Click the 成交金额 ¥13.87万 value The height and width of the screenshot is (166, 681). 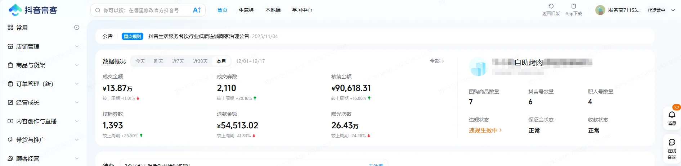pyautogui.click(x=117, y=88)
